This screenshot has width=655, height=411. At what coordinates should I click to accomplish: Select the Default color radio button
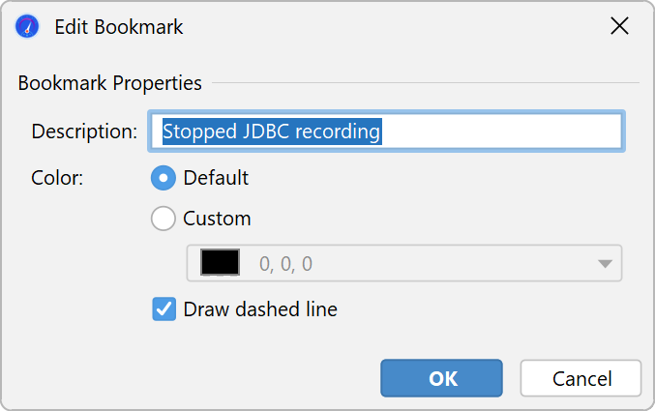point(164,178)
